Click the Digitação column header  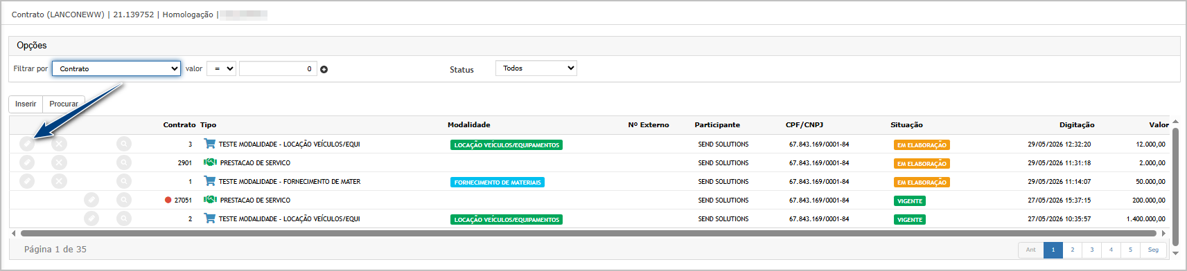click(x=1077, y=125)
